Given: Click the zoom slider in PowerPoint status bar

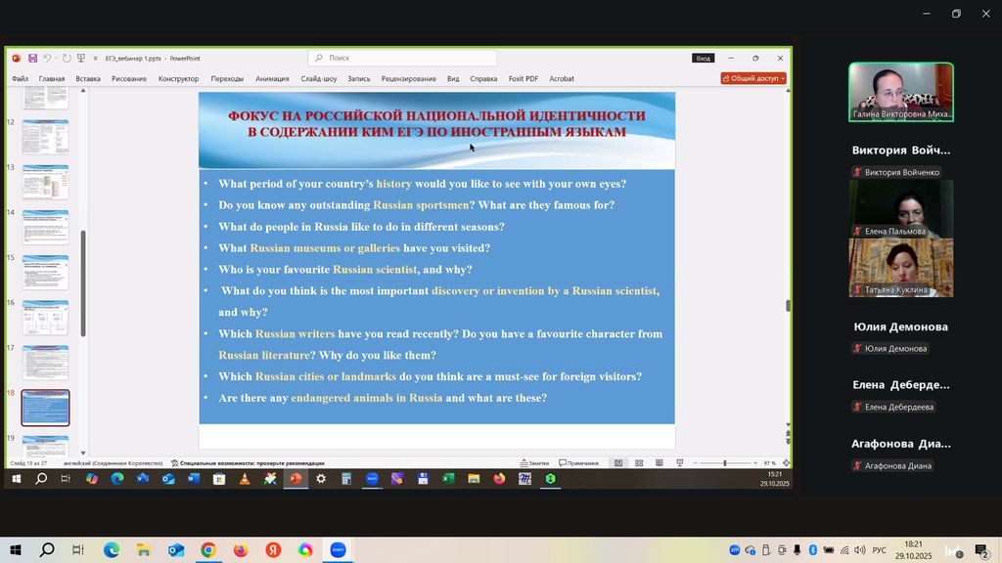Looking at the screenshot, I should pyautogui.click(x=725, y=463).
